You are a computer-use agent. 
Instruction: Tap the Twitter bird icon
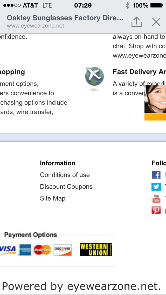coord(156,186)
